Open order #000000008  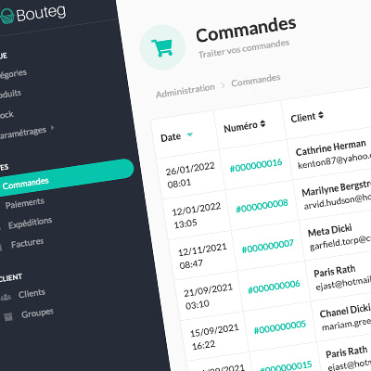coord(262,206)
